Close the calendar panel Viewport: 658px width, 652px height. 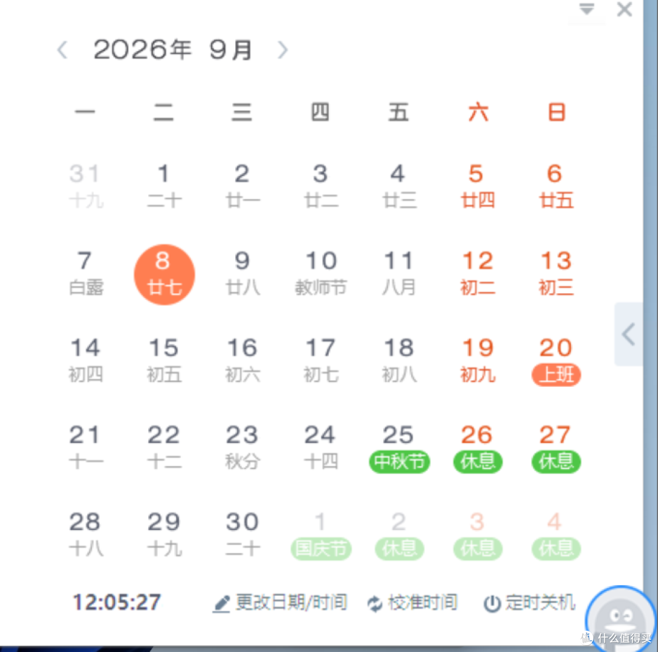click(624, 9)
